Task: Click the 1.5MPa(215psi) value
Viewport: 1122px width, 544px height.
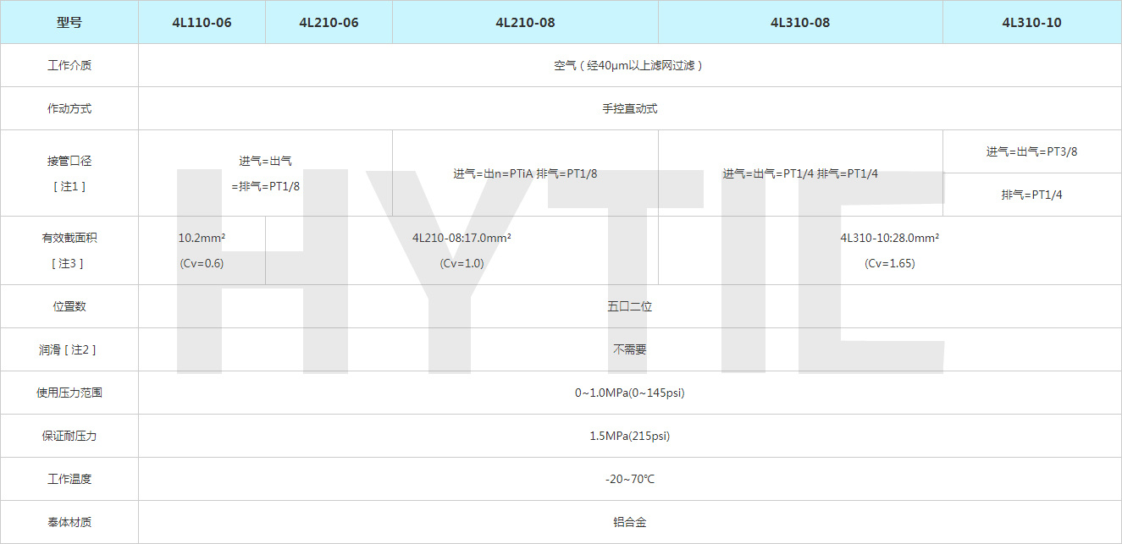Action: point(630,436)
